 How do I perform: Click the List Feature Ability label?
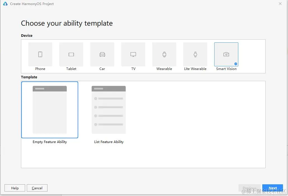click(109, 142)
